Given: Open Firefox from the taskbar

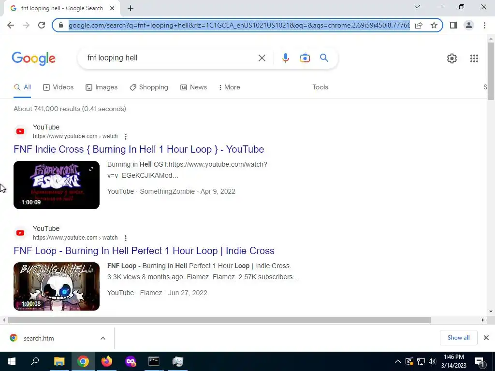Looking at the screenshot, I should click(107, 361).
